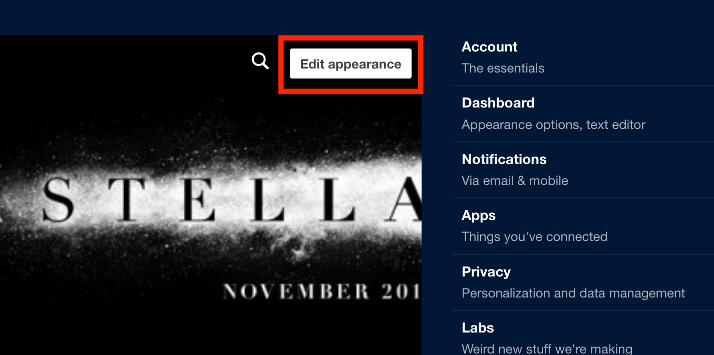
Task: Open the Privacy settings section
Action: point(486,272)
